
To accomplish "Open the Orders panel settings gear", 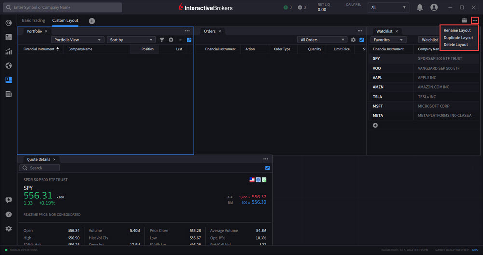I will (353, 40).
